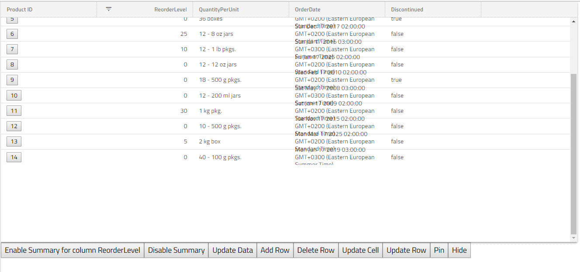
Task: Click 'Enable Summary for column ReorderLevel'
Action: click(x=72, y=250)
